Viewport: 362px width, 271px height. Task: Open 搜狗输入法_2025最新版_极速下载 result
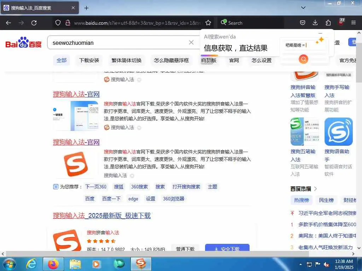pos(102,216)
